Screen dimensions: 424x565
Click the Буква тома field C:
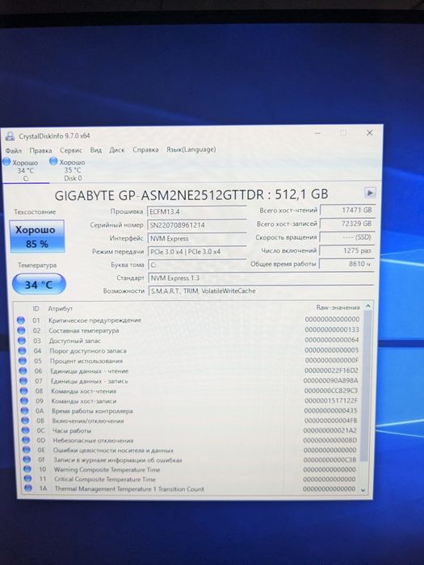click(x=197, y=265)
